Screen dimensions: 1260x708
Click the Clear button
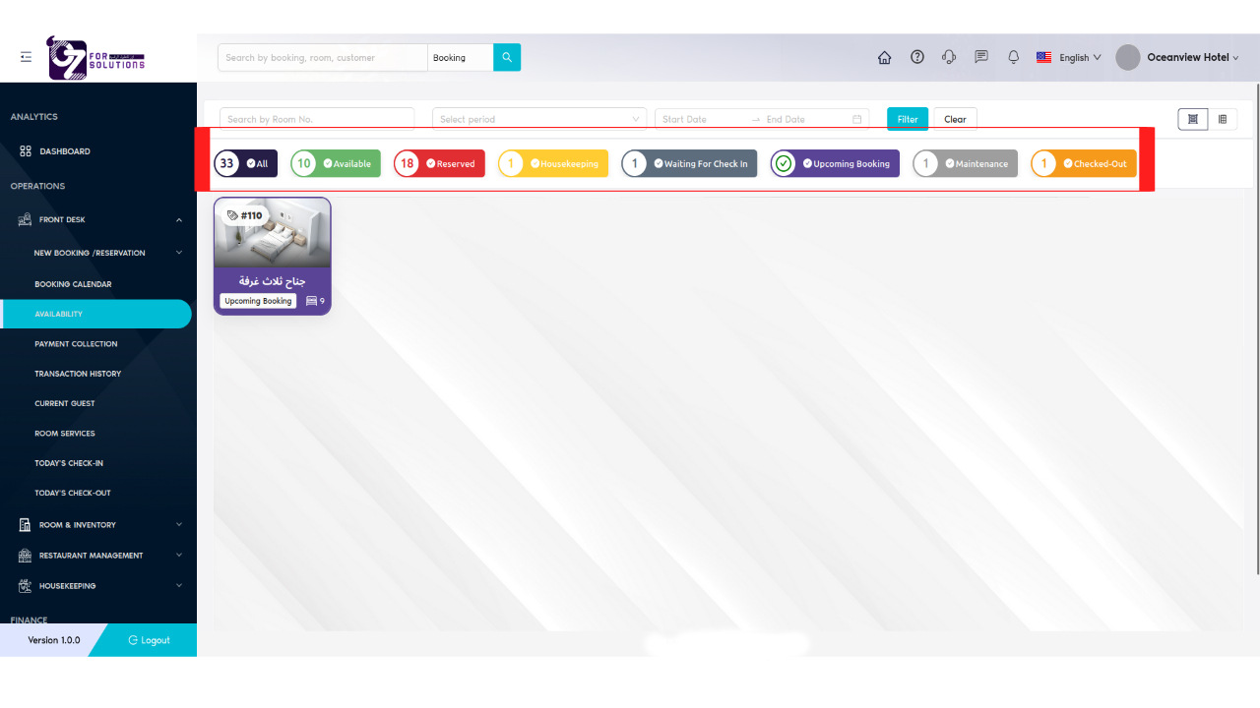(x=955, y=119)
